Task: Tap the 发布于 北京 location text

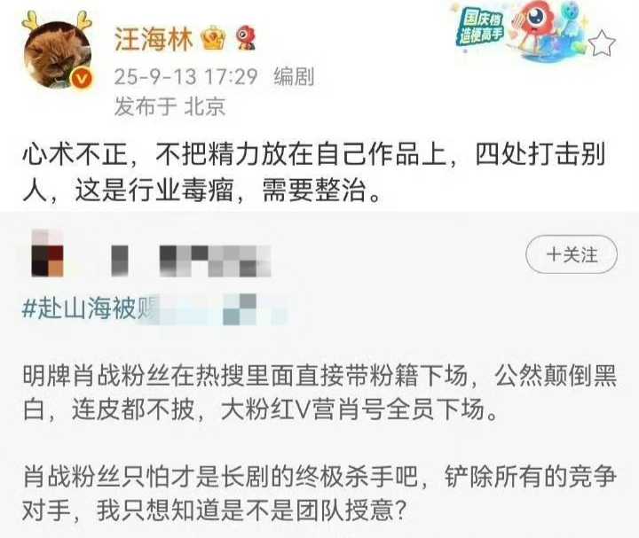Action: pyautogui.click(x=170, y=106)
